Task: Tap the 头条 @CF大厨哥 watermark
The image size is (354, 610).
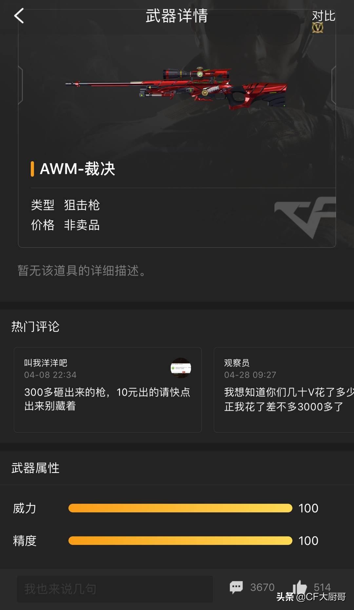Action: 311,597
